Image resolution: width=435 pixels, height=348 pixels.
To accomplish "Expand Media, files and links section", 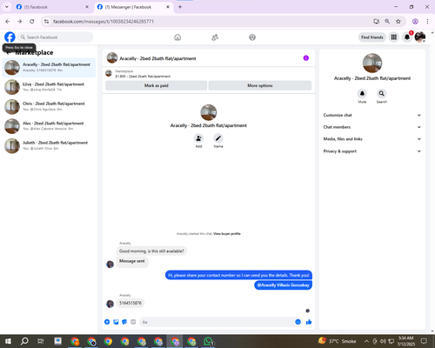I will click(372, 139).
